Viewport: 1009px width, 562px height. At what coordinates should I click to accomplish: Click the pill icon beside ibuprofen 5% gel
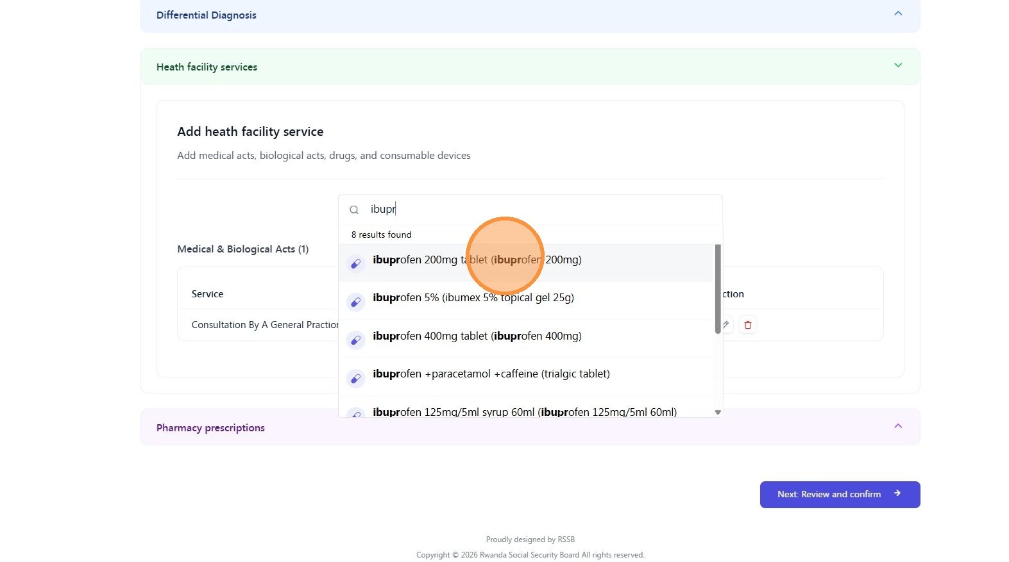click(355, 302)
